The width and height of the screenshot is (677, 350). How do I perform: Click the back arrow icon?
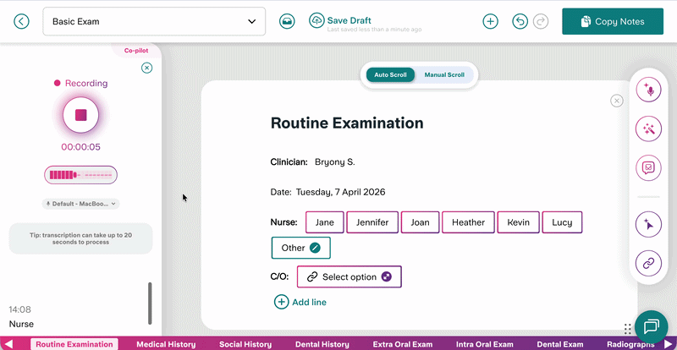tap(22, 22)
